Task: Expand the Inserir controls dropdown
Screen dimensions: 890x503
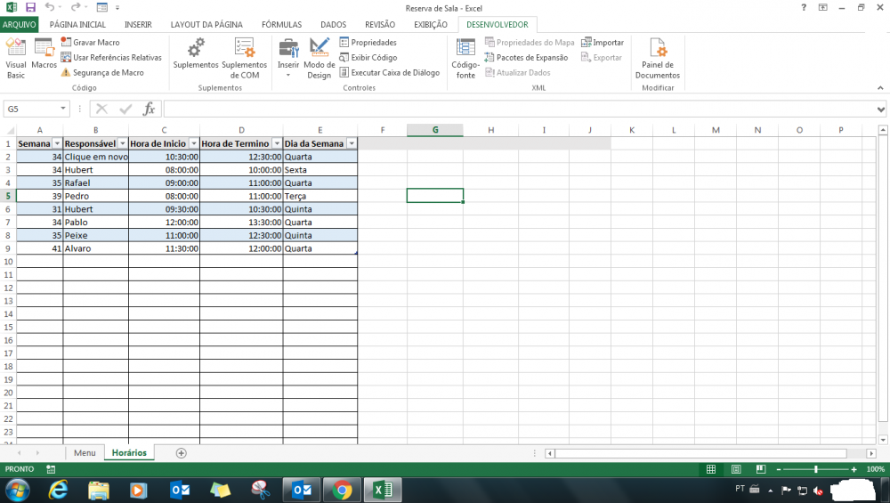Action: click(x=288, y=75)
